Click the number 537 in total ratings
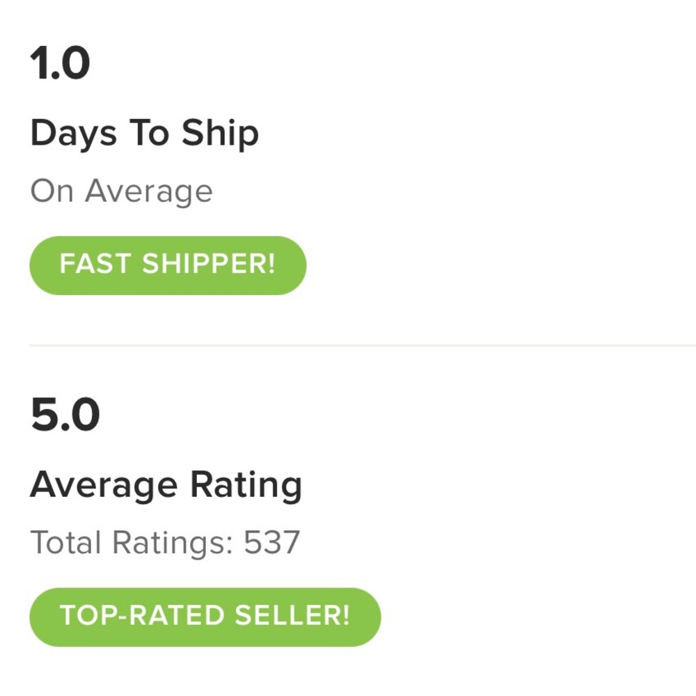The width and height of the screenshot is (696, 696). coord(272,542)
